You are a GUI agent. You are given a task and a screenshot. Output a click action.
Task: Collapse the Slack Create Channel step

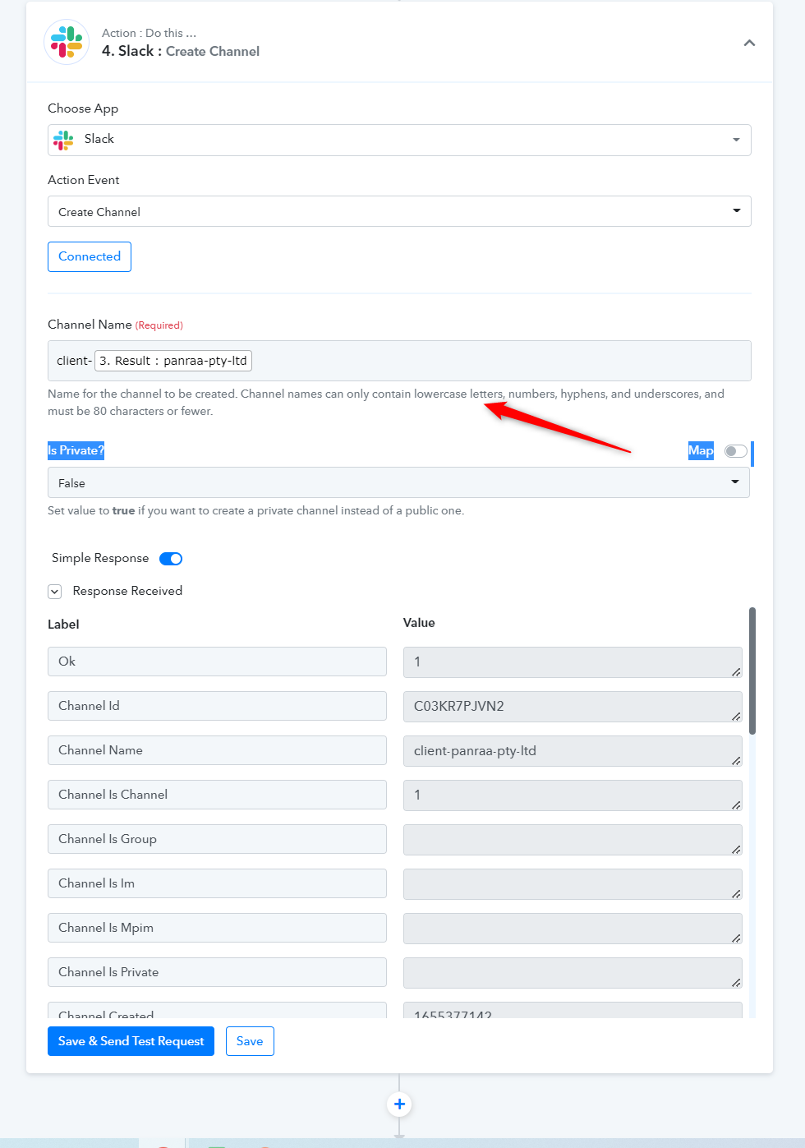749,43
